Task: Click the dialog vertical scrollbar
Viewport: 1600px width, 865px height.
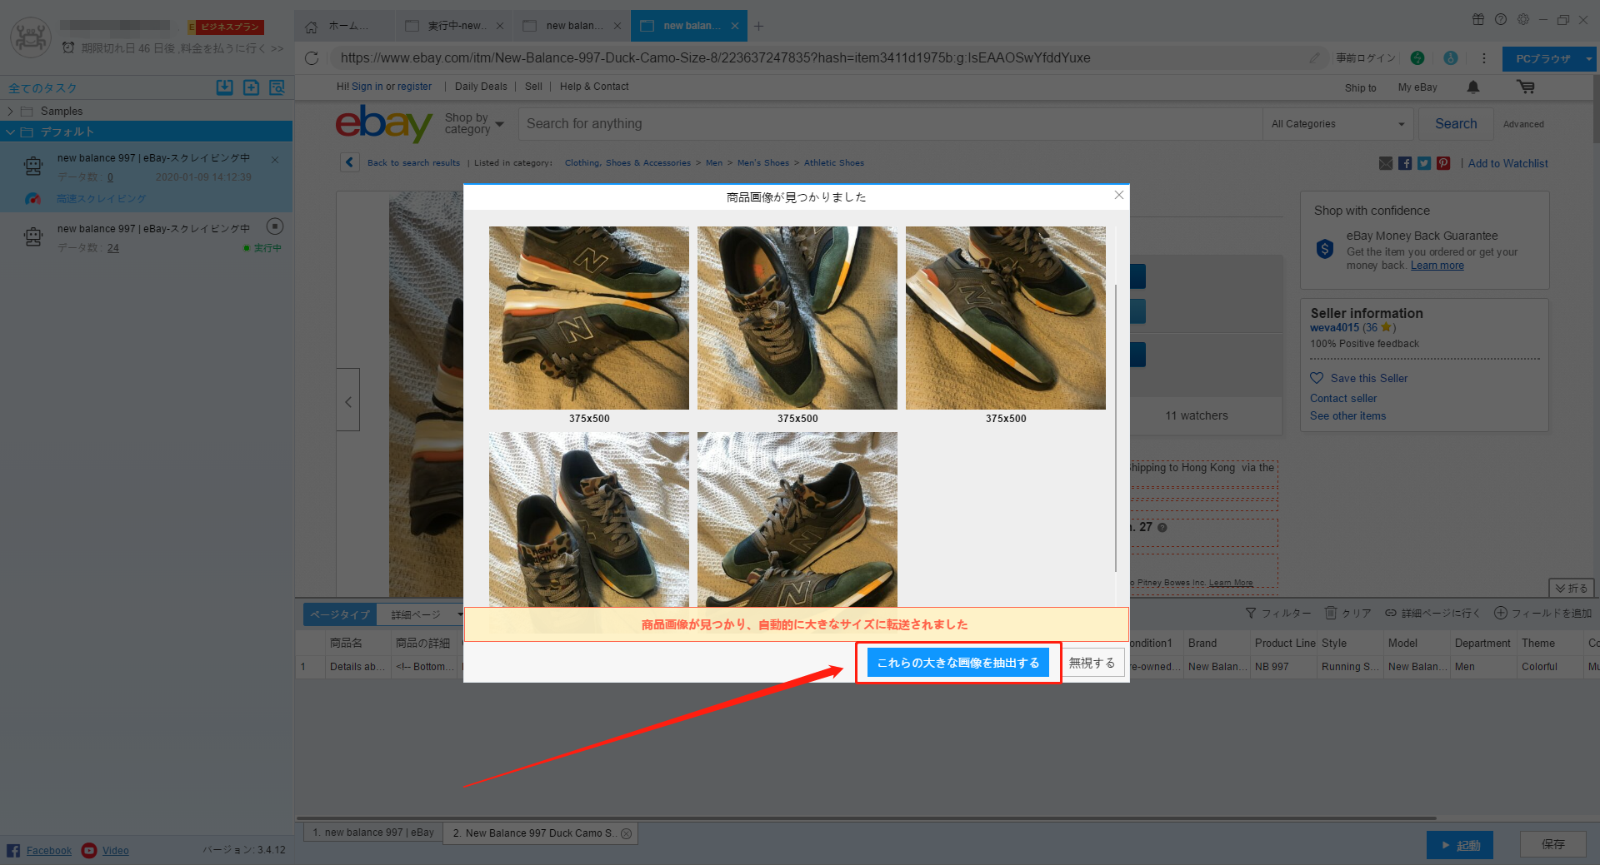Action: [1115, 428]
